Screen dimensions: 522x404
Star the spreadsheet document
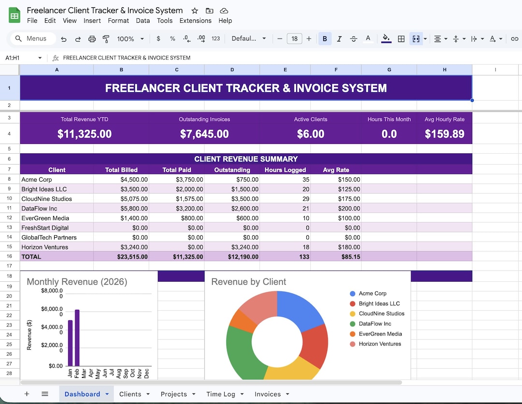tap(195, 11)
